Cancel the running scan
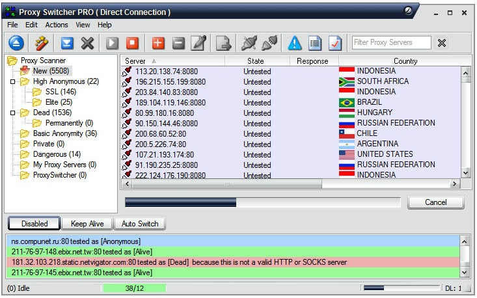This screenshot has width=477, height=298. coord(435,202)
